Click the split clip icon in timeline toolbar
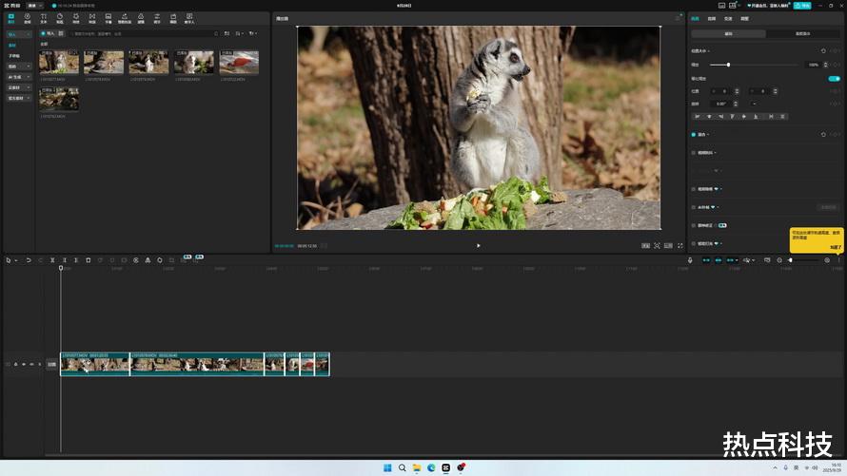Viewport: 847px width, 476px height. (x=52, y=259)
